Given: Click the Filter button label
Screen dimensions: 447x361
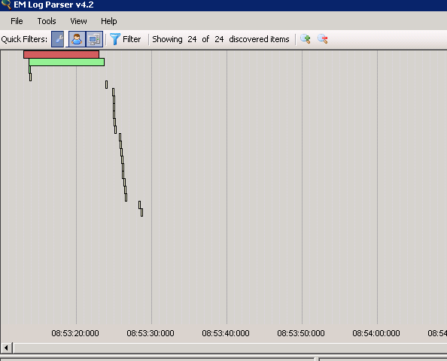Looking at the screenshot, I should point(132,39).
